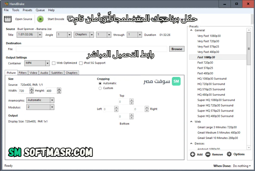Enable the Web Optimized checkbox

click(x=53, y=63)
